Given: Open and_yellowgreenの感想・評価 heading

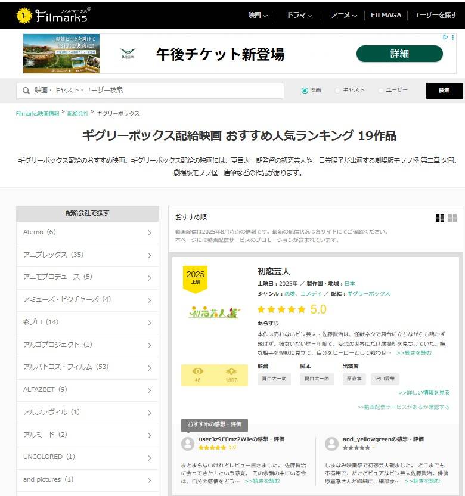Looking at the screenshot, I should pyautogui.click(x=383, y=439).
